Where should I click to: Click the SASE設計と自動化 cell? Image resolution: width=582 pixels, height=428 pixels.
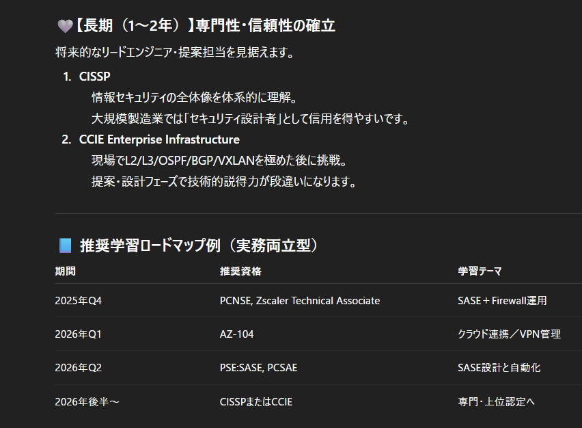pos(499,368)
